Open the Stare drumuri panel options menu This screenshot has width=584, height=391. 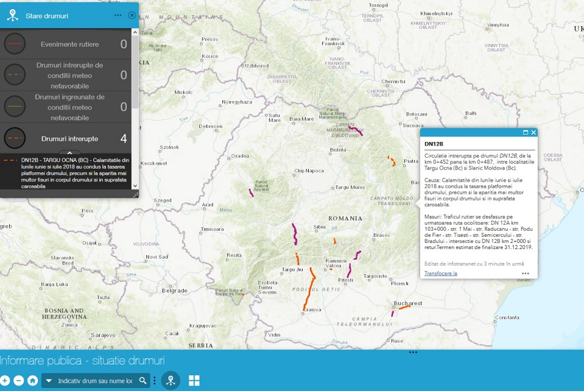click(118, 15)
